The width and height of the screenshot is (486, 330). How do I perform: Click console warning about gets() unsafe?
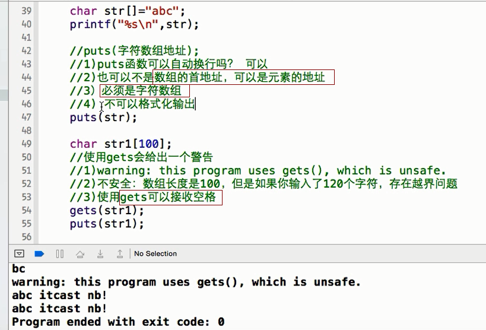tap(186, 282)
